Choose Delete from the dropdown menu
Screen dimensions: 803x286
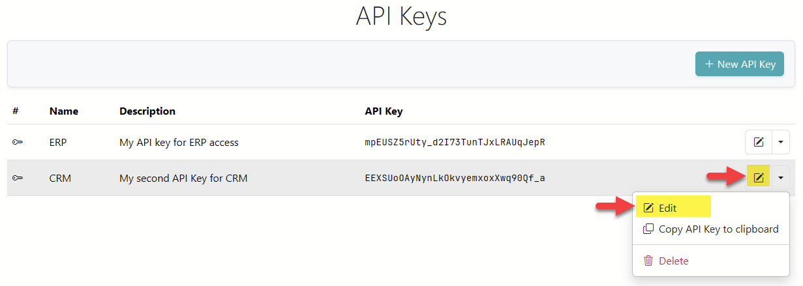pos(673,261)
